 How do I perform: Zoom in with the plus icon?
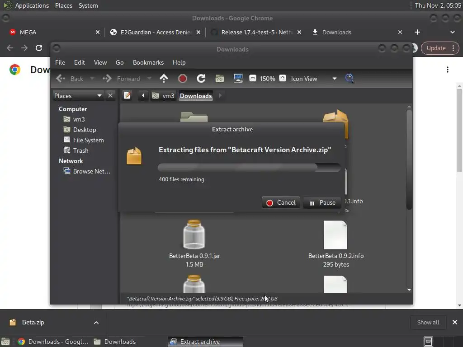(283, 78)
